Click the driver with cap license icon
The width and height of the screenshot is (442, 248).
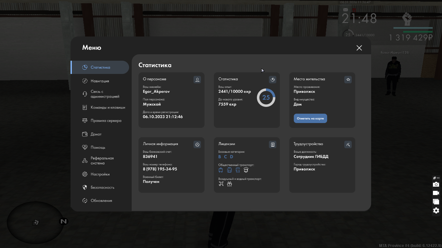pyautogui.click(x=246, y=170)
